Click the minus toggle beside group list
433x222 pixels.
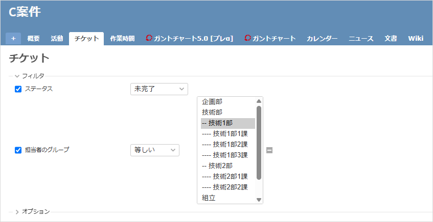(269, 150)
